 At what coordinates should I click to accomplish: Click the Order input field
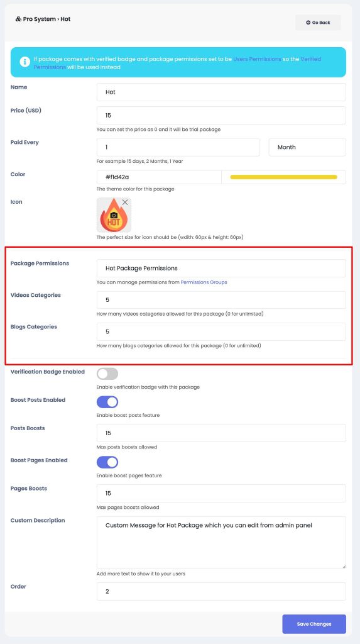(221, 591)
